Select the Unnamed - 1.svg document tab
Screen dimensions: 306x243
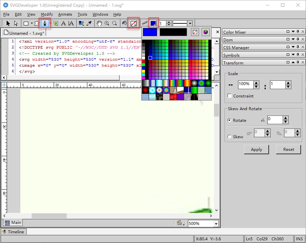click(x=24, y=33)
